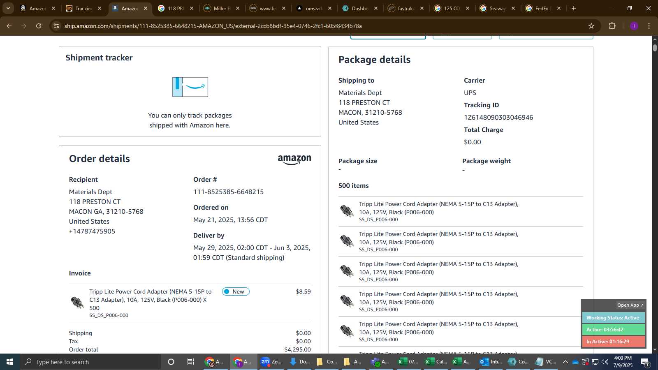Click the New condition badge

236,291
